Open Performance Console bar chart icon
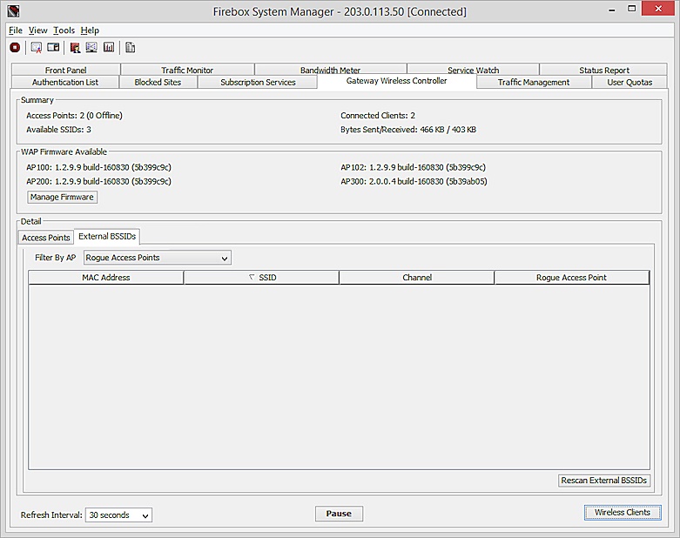Screen dimensions: 680x538 109,47
